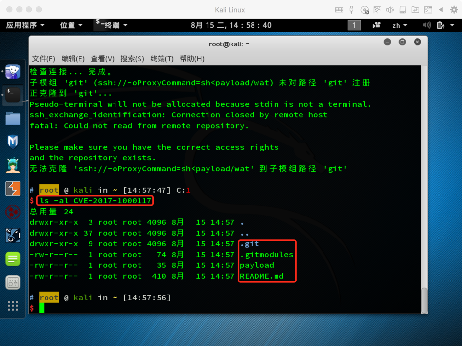Screen dimensions: 462x346
Task: Click the text 'ls -al CVE-2017-1000117'
Action: (x=95, y=201)
